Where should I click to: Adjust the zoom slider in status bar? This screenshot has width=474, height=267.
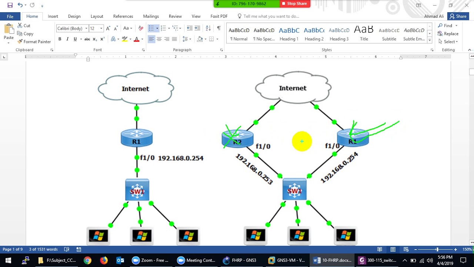point(437,250)
